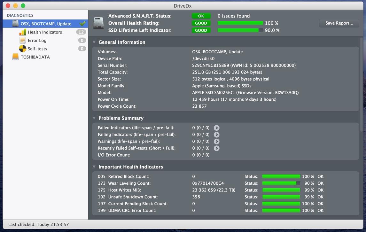
Task: Click the GOOD badge for Overall Health Rating
Action: click(201, 23)
